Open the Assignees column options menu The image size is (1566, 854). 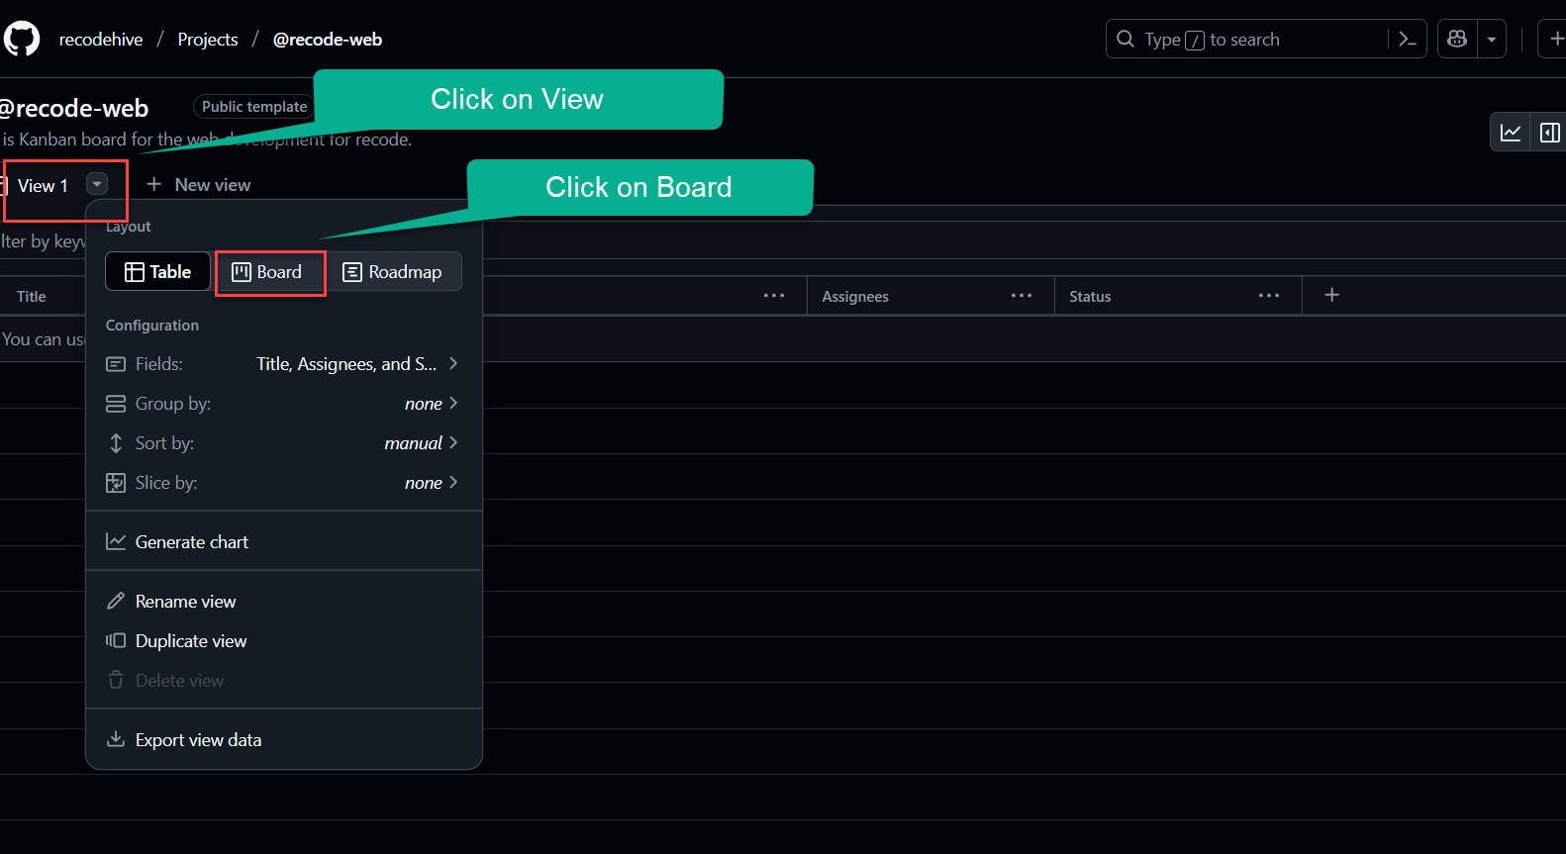1022,296
